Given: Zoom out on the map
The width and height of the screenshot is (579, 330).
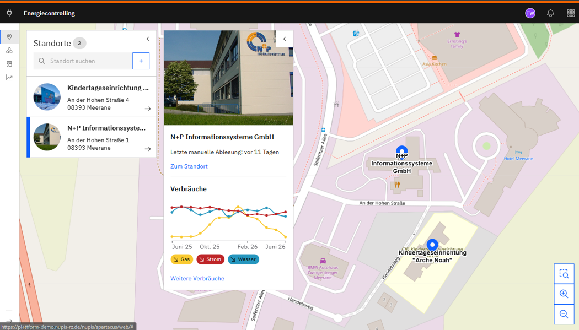Looking at the screenshot, I should [x=564, y=314].
